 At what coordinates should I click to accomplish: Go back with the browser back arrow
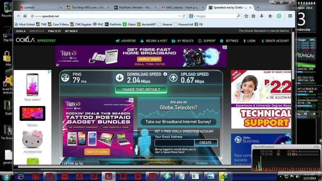[19, 16]
